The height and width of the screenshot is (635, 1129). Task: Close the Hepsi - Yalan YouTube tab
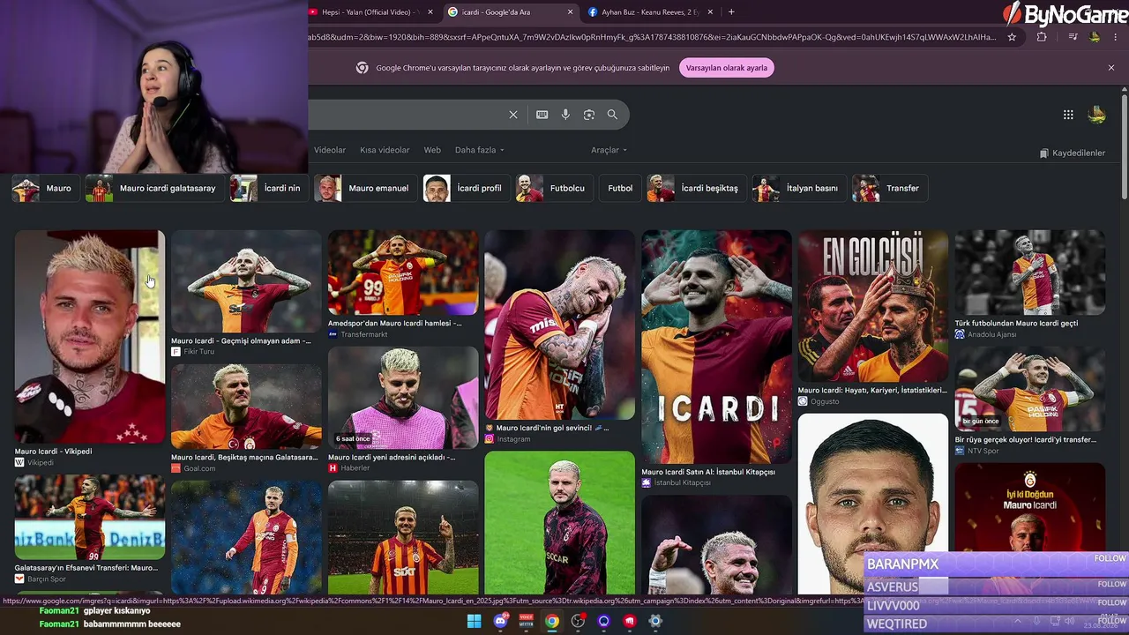pyautogui.click(x=430, y=12)
